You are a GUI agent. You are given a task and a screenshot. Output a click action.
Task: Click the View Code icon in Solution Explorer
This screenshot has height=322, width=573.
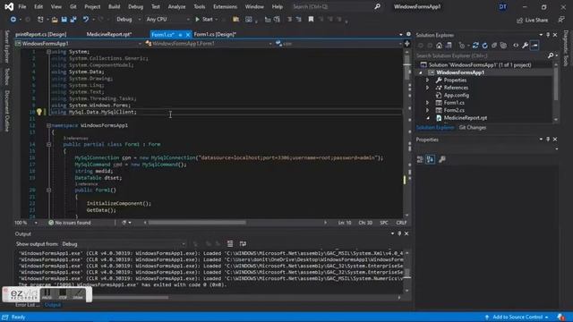click(516, 46)
